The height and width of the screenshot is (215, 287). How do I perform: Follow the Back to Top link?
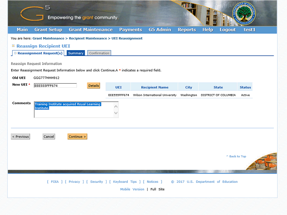pyautogui.click(x=237, y=156)
